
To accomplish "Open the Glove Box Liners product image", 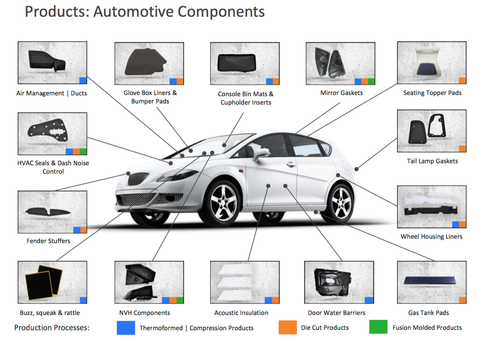I will (149, 63).
